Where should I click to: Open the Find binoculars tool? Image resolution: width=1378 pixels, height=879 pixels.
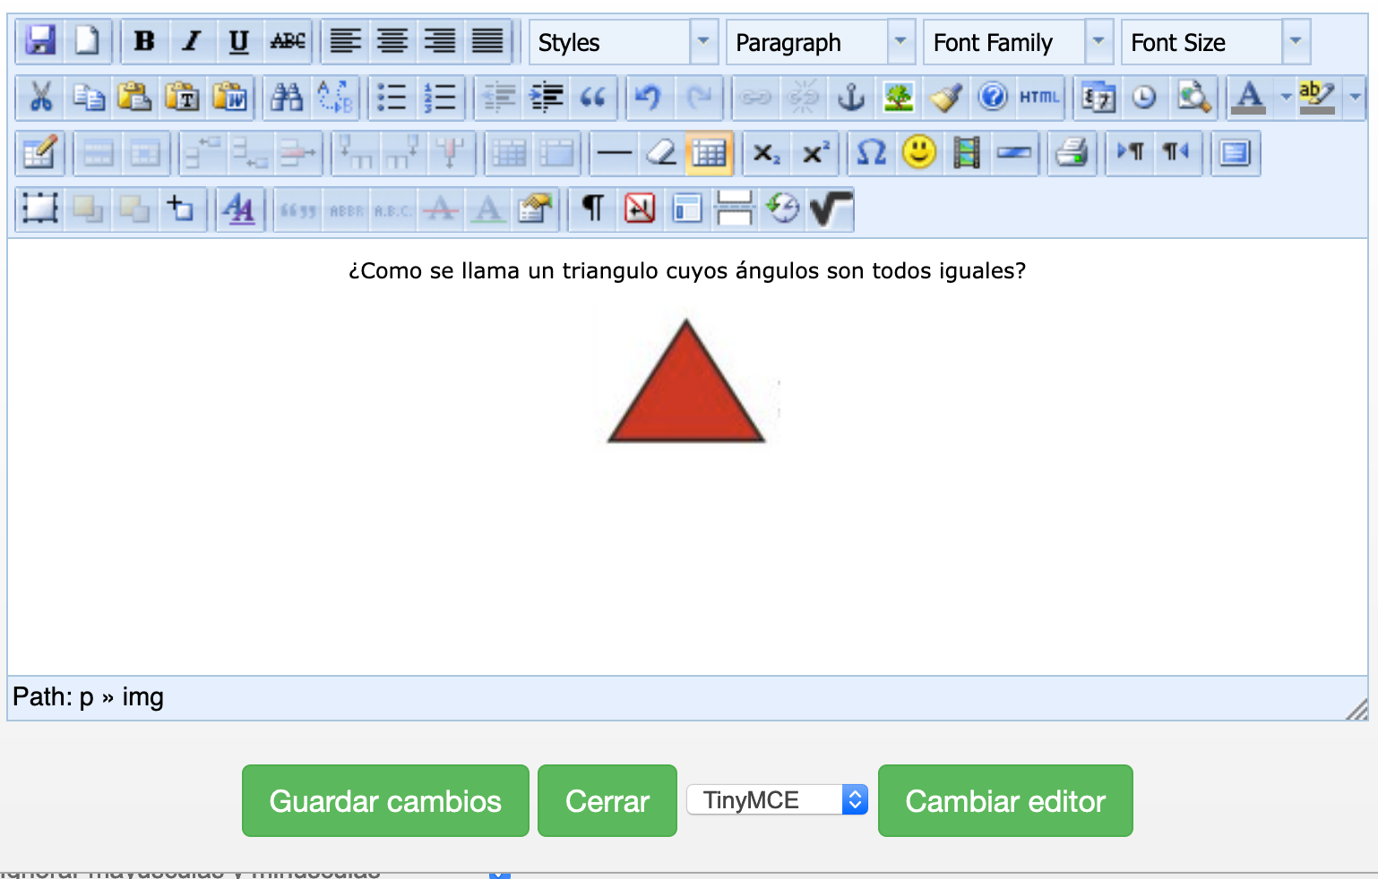(x=287, y=98)
